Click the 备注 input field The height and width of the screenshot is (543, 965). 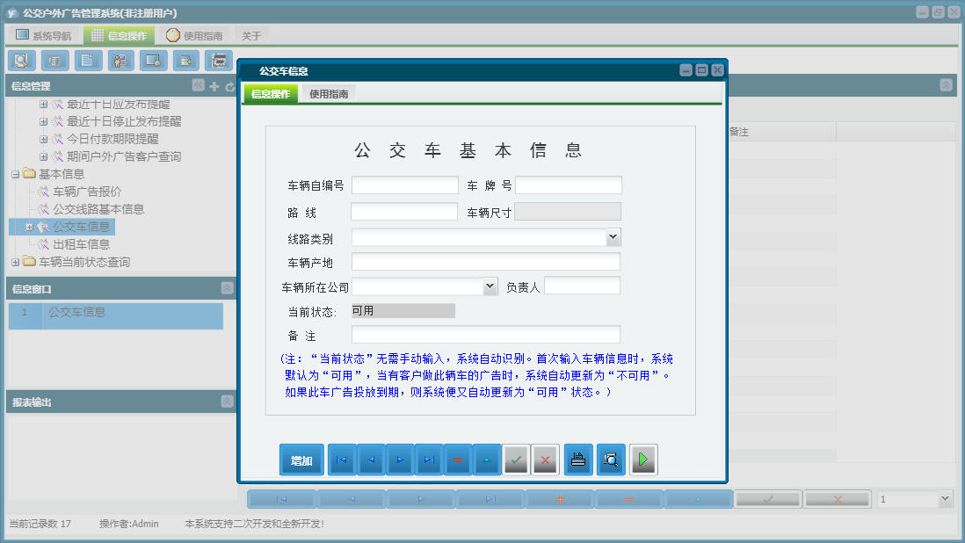(485, 334)
